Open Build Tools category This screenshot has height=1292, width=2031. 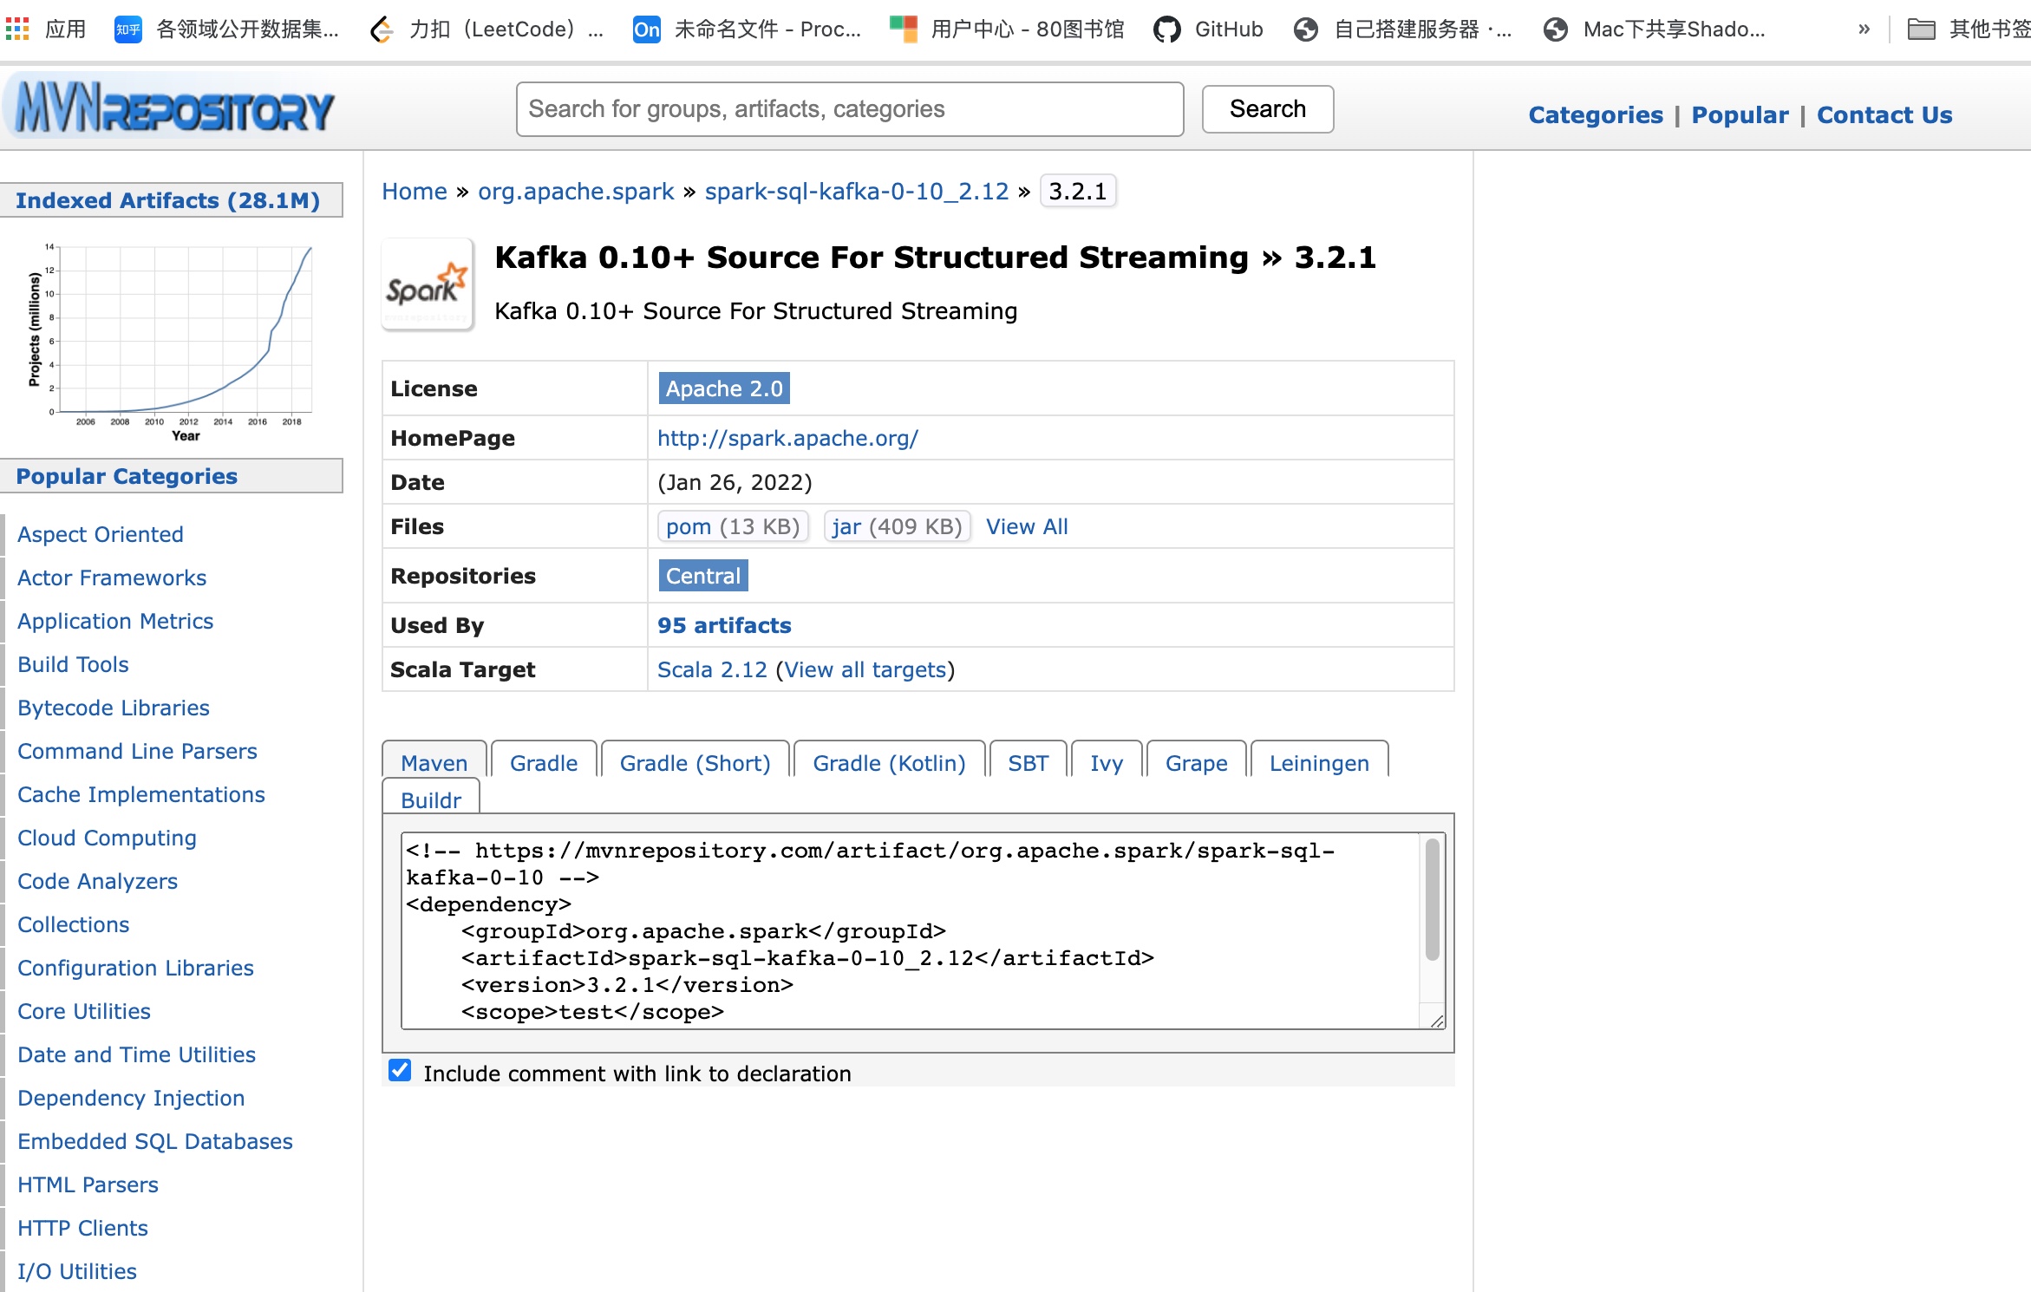73,664
